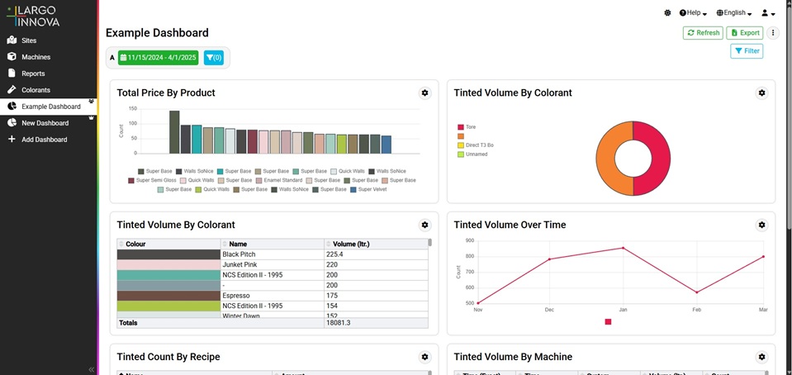Open settings gear on Tinted Volume Over Time
The image size is (792, 375).
[x=761, y=225]
